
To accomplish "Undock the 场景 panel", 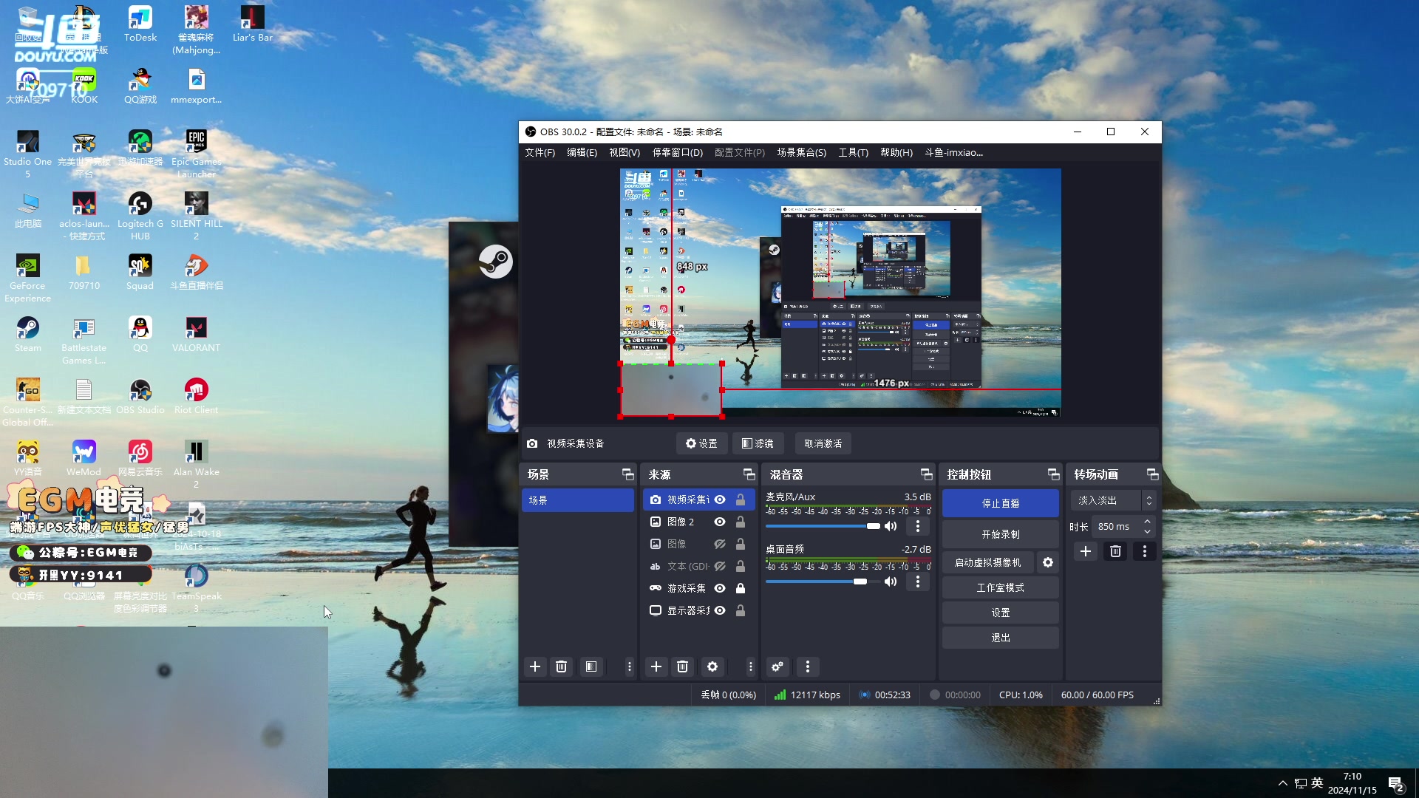I will point(628,474).
